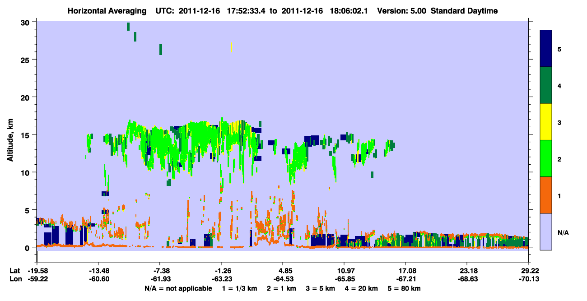Click the '3 = 5 km' legend entry

[321, 288]
